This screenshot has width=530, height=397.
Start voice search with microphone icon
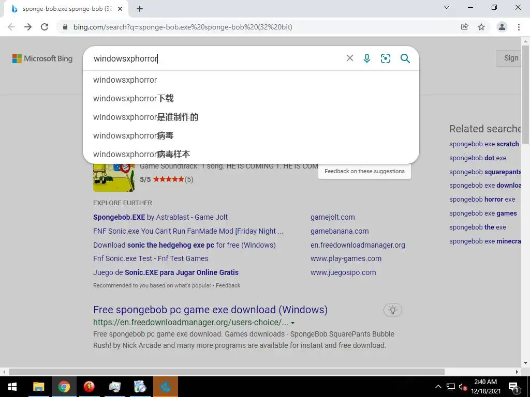click(367, 58)
